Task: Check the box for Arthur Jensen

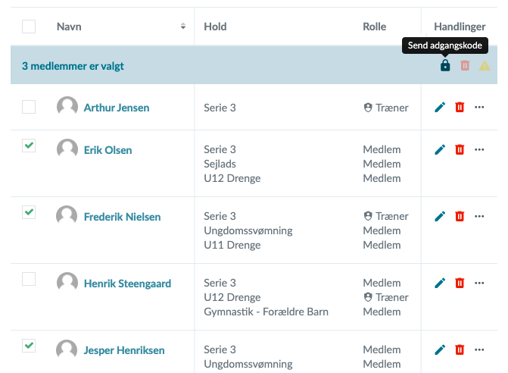Action: pos(29,107)
